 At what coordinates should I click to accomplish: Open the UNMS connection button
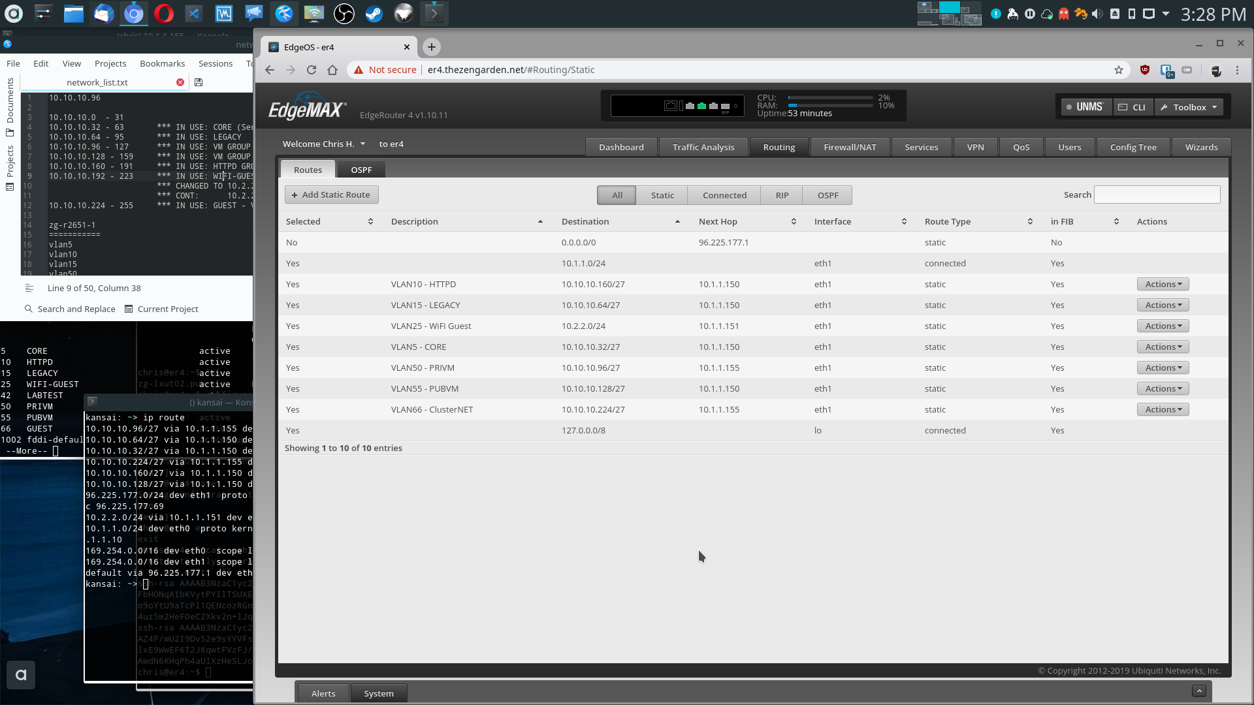1085,107
